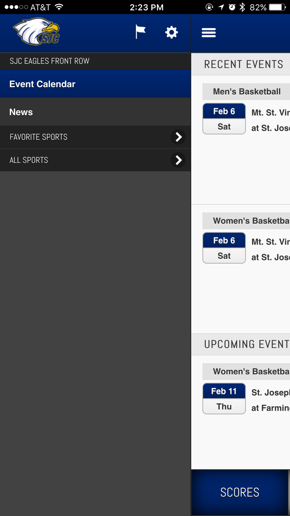290x516 pixels.
Task: Toggle the hamburger menu icon
Action: click(209, 33)
